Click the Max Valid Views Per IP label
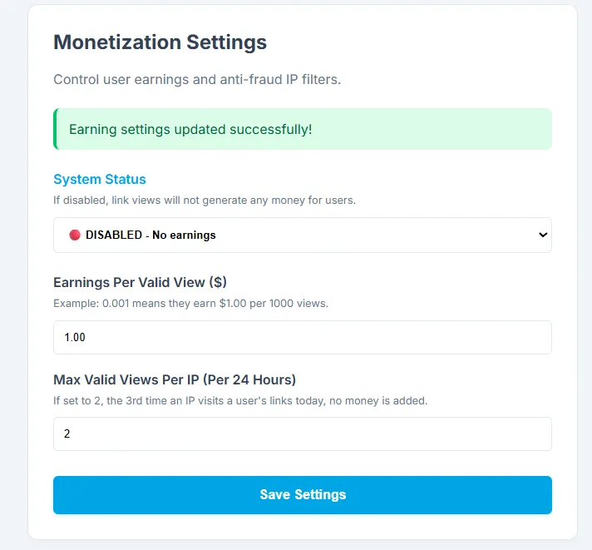The height and width of the screenshot is (550, 592). point(175,379)
